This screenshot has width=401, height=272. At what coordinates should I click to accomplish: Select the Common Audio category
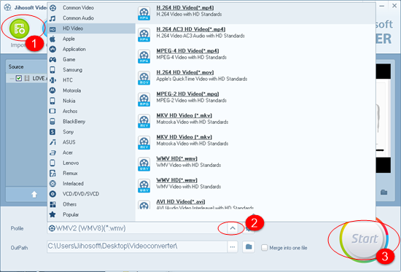(x=91, y=18)
